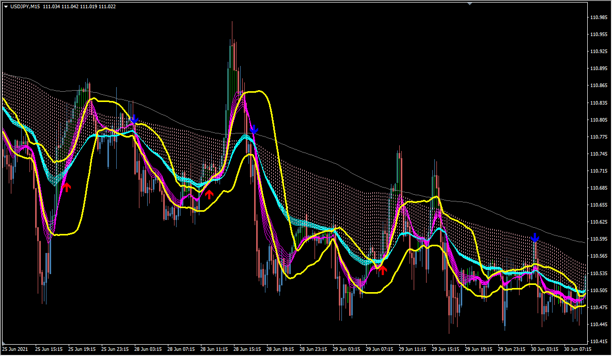Select the red buy arrow above 29 Jun 07:15
612x356 pixels.
tap(383, 270)
